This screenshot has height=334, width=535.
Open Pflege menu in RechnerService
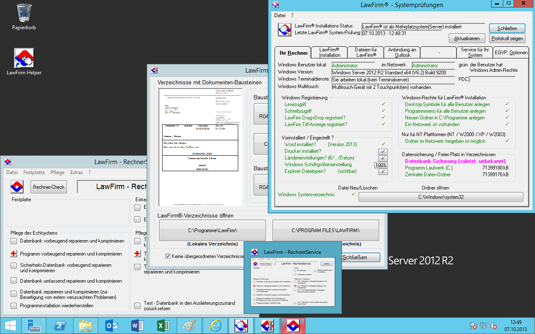point(58,172)
